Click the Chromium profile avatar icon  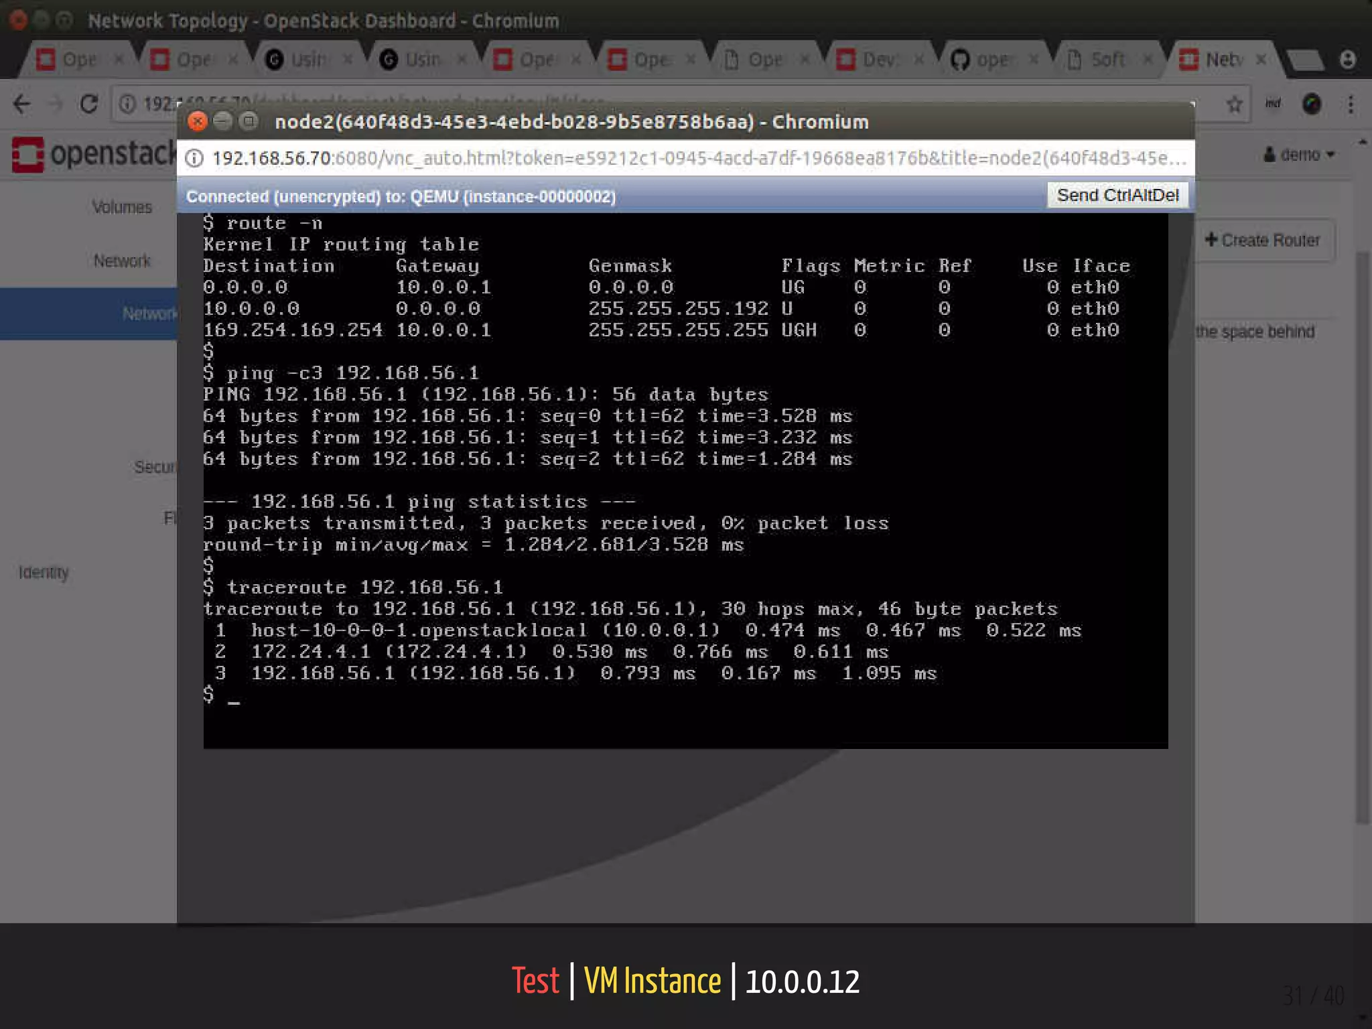[x=1348, y=60]
